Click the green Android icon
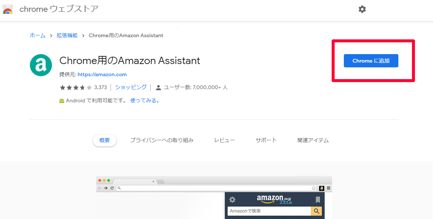This screenshot has width=433, height=219. 62,101
